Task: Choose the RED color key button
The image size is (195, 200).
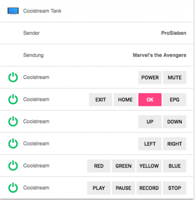Action: pos(99,166)
